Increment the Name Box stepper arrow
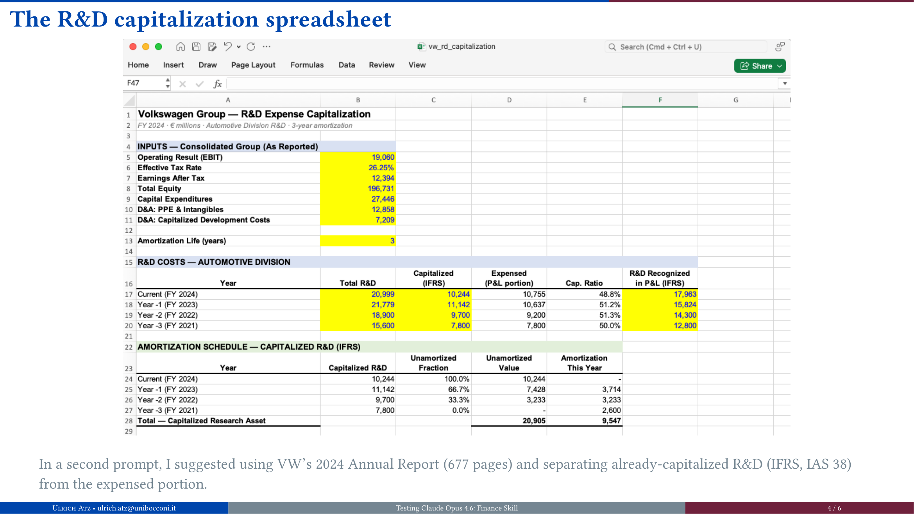914x514 pixels. (x=167, y=80)
